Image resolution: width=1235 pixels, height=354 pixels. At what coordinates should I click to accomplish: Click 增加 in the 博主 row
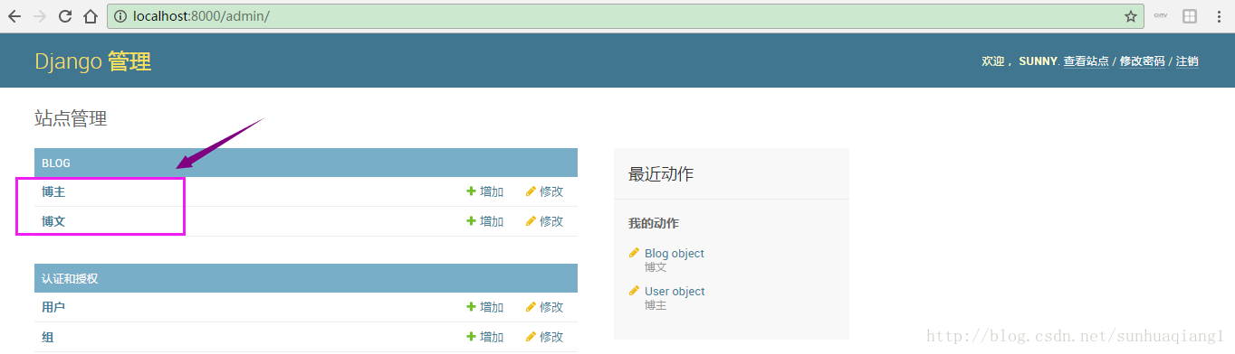tap(485, 191)
